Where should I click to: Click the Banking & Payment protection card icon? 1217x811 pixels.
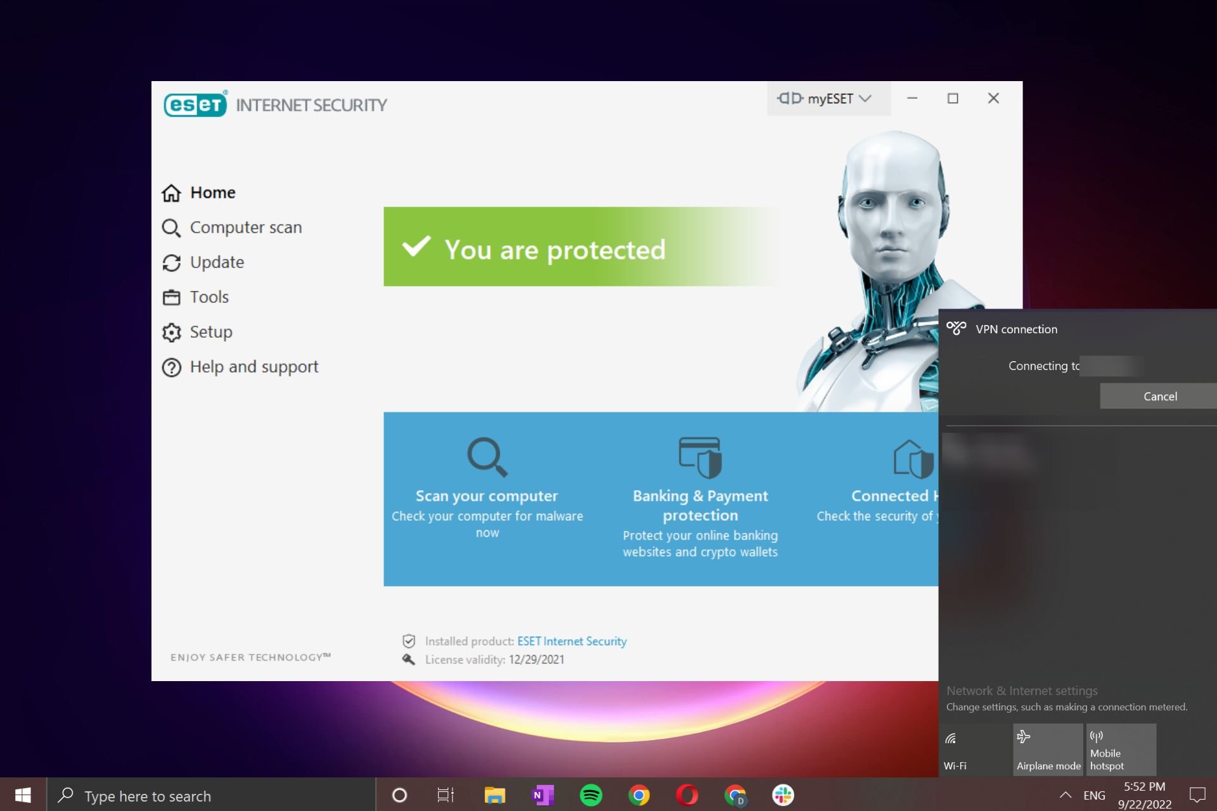[x=700, y=457]
